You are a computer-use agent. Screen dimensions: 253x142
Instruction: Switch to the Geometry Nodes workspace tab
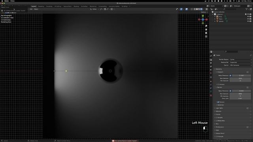pos(114,6)
